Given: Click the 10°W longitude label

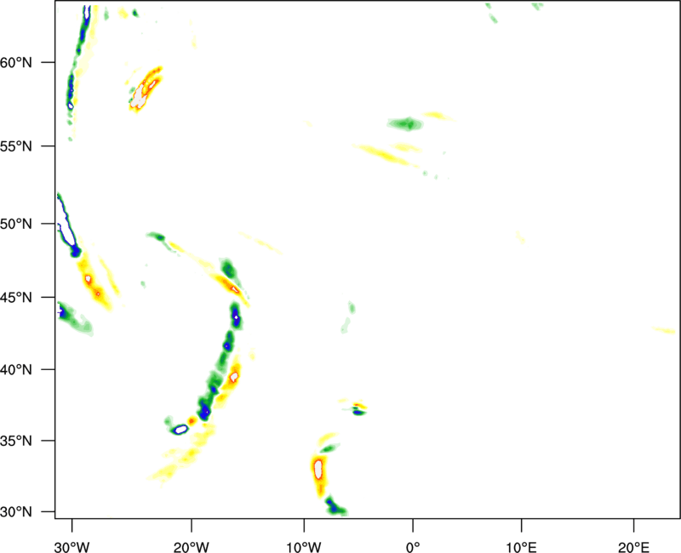Looking at the screenshot, I should pos(304,547).
